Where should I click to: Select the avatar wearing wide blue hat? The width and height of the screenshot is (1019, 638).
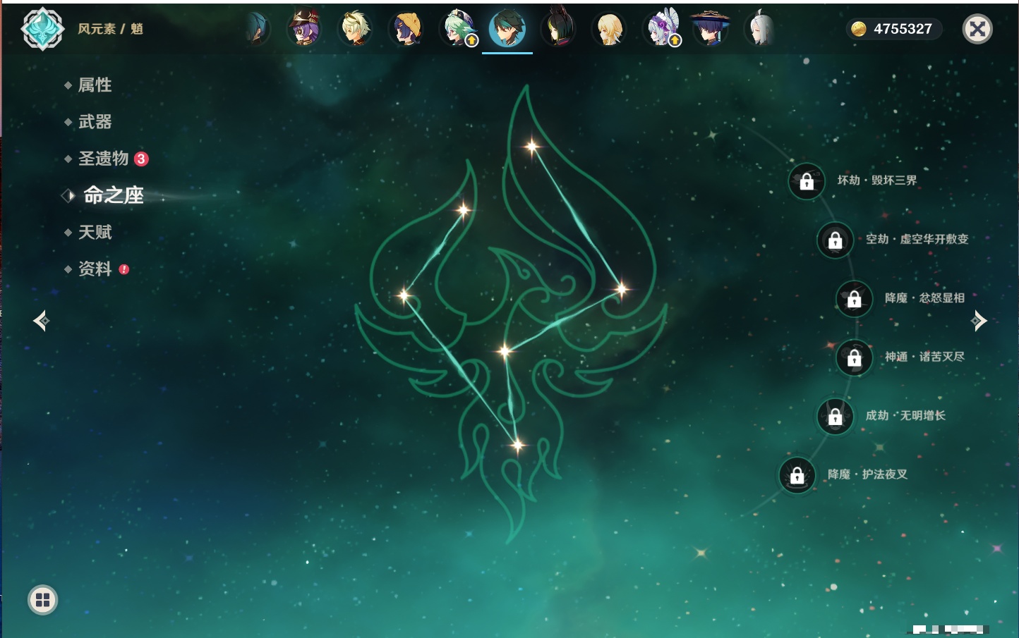[711, 29]
